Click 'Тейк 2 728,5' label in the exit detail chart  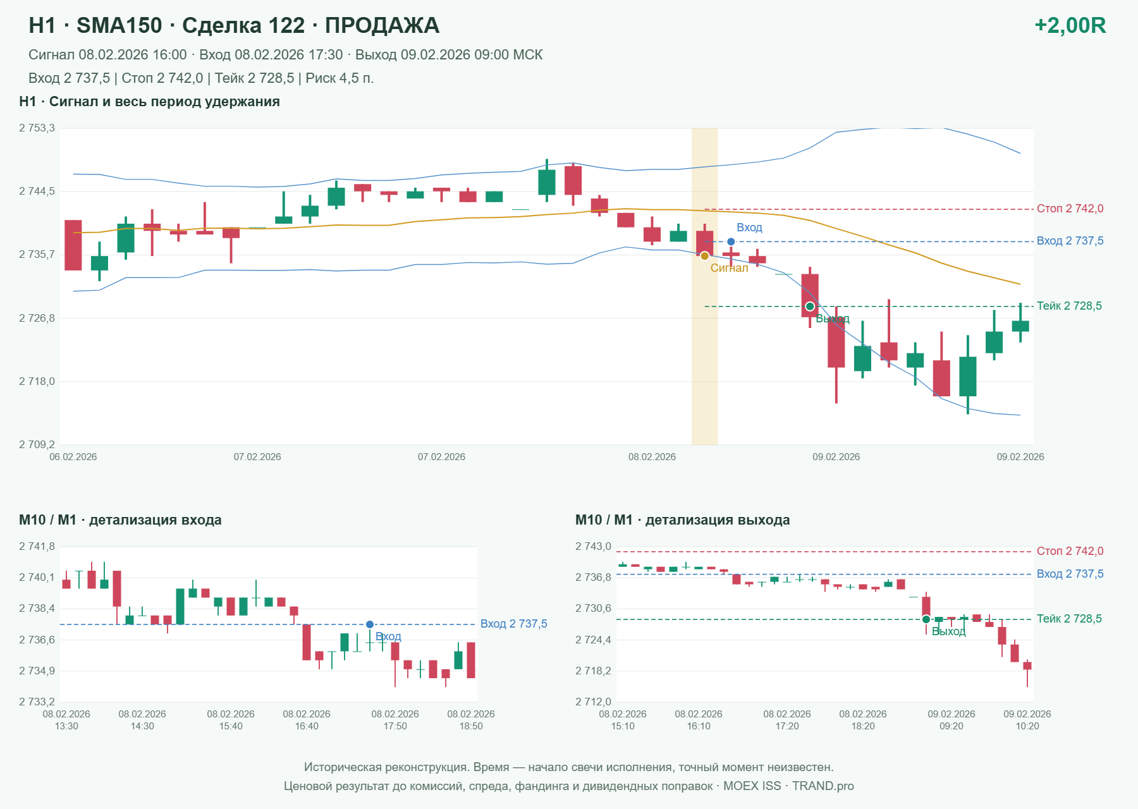point(1069,619)
